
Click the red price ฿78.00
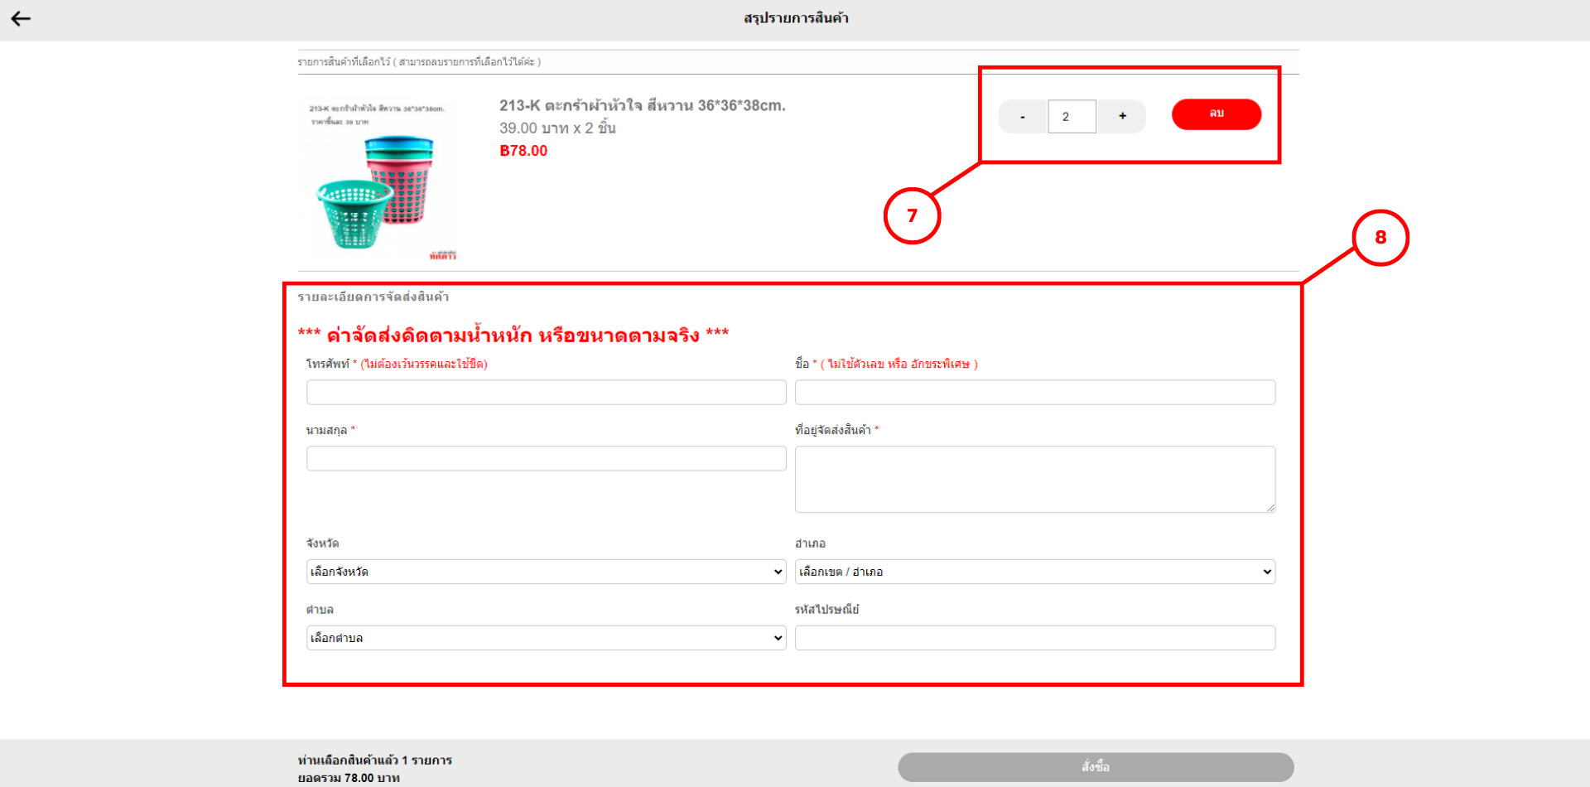[523, 151]
